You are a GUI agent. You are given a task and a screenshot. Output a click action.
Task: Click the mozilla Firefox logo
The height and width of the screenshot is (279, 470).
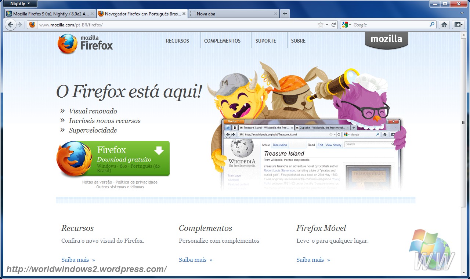(x=85, y=44)
